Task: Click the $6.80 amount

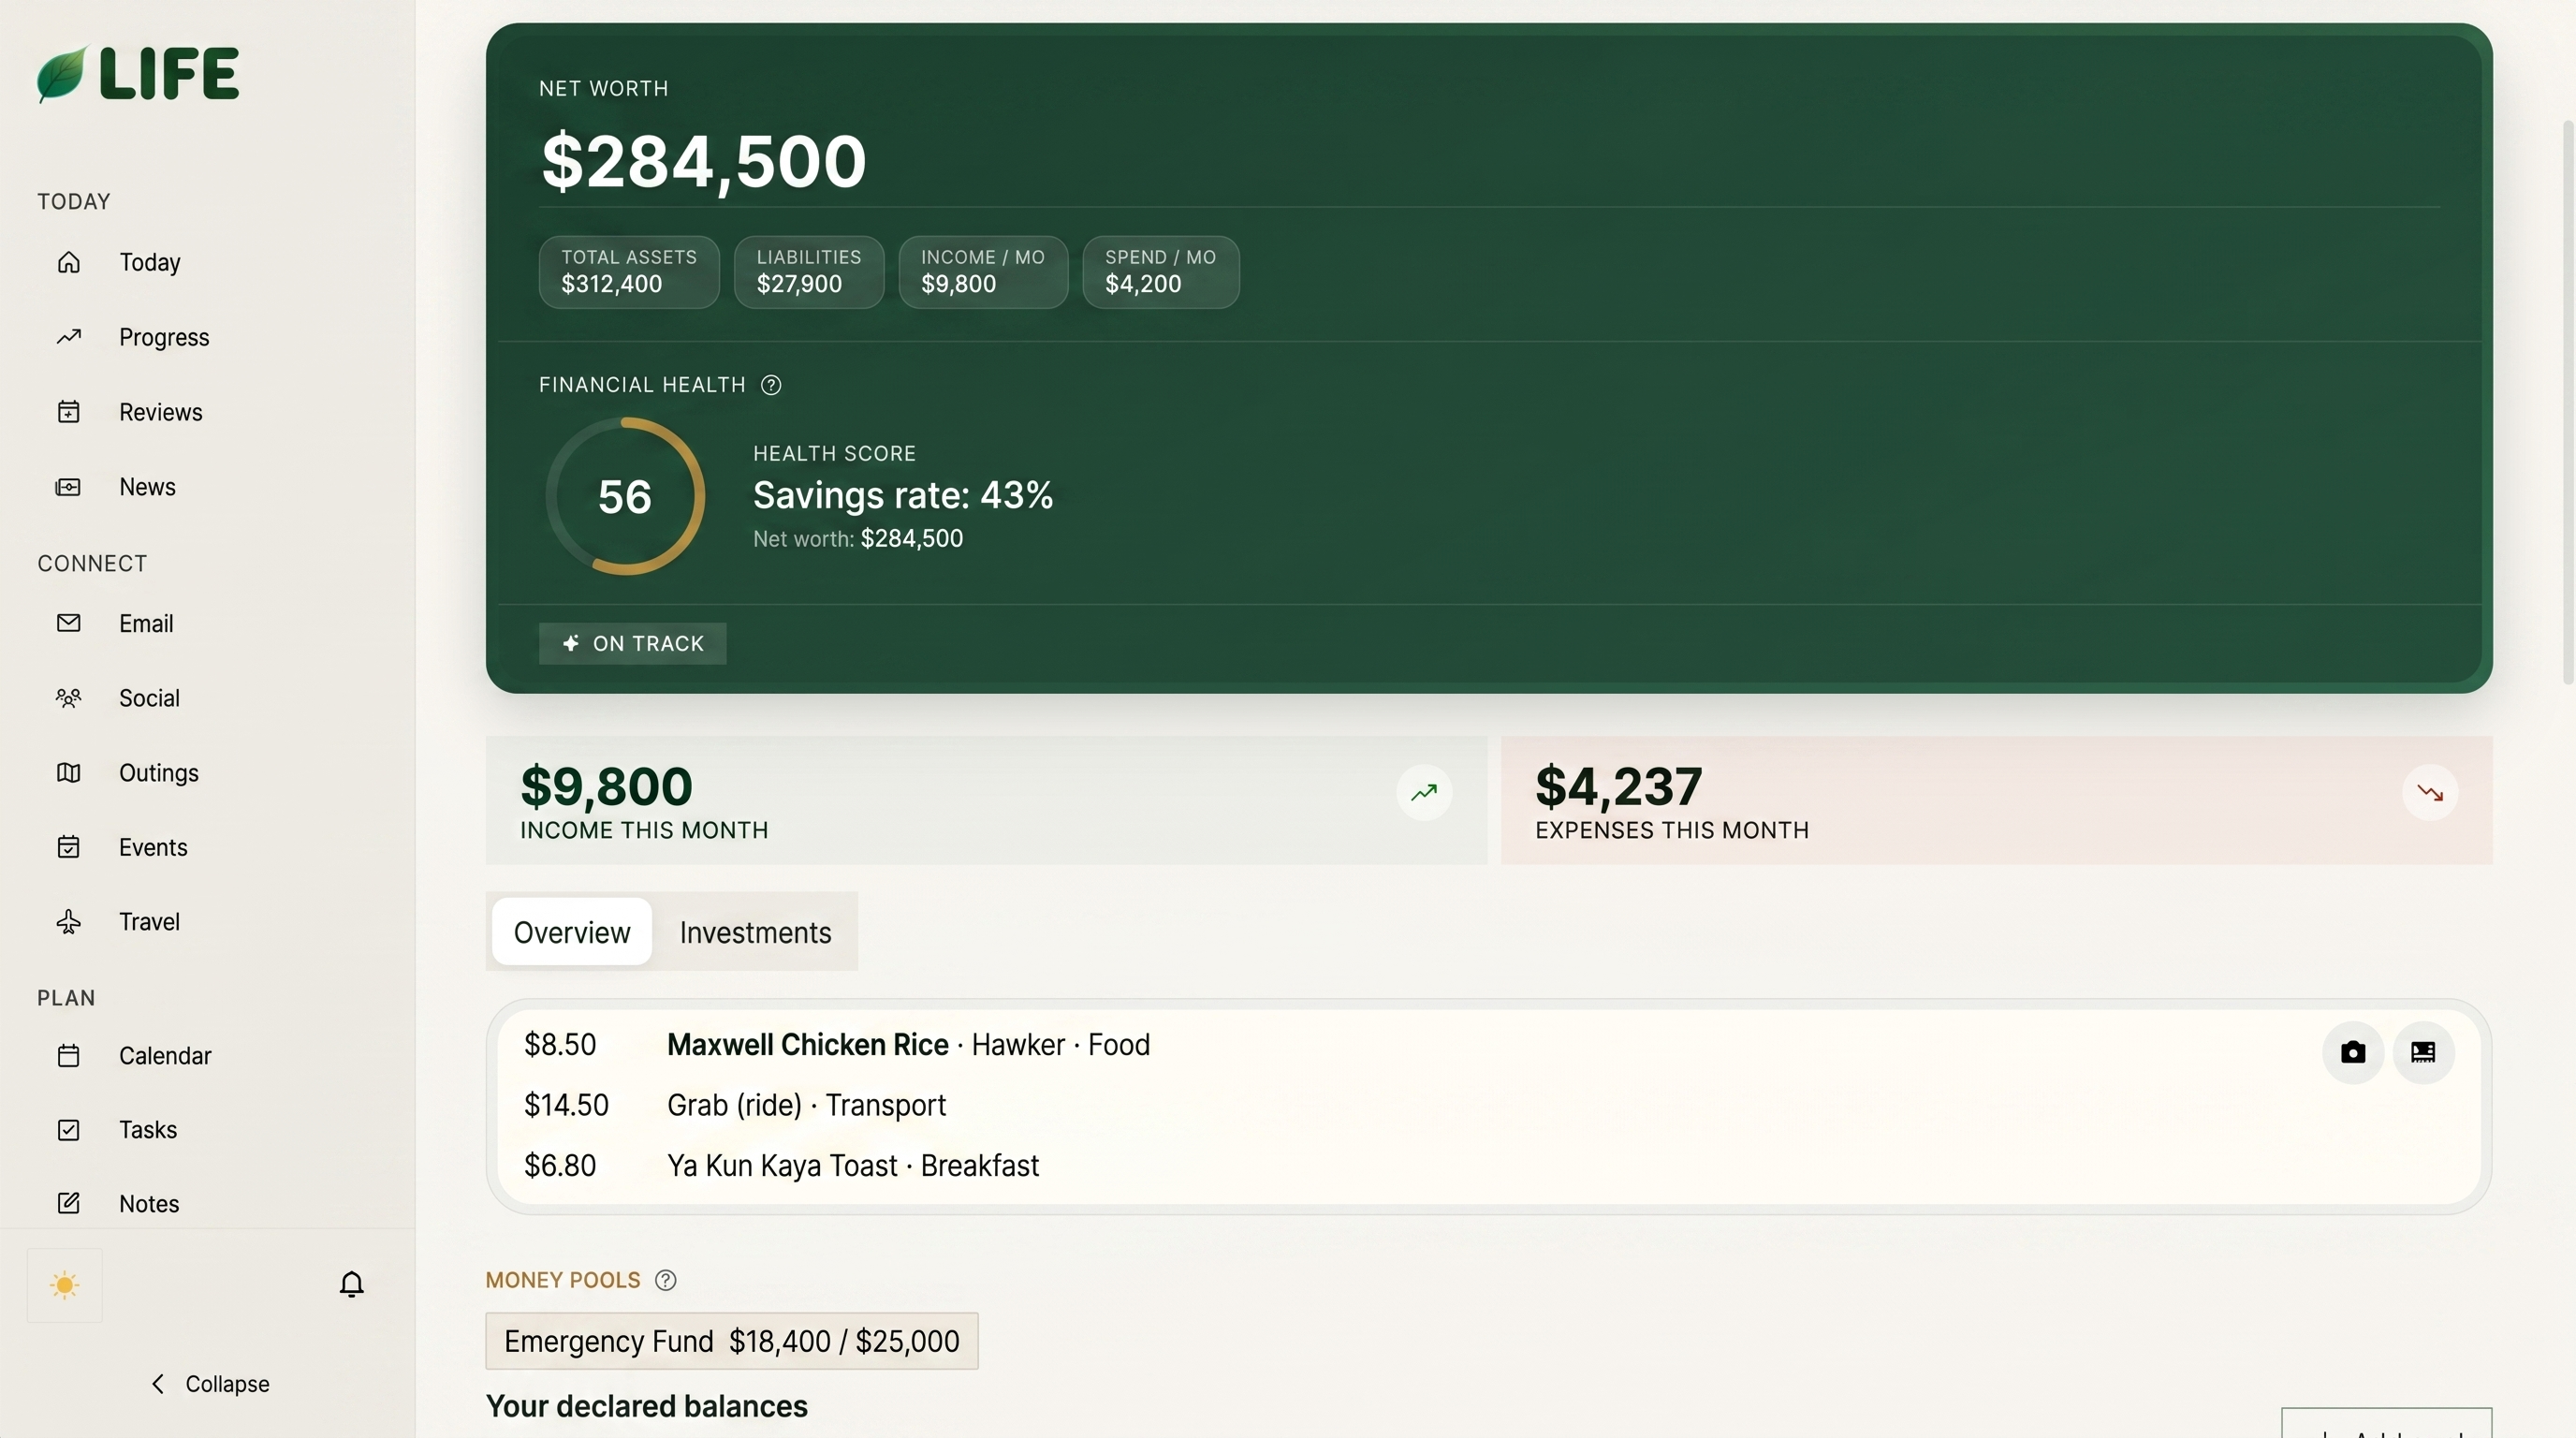Action: coord(560,1166)
